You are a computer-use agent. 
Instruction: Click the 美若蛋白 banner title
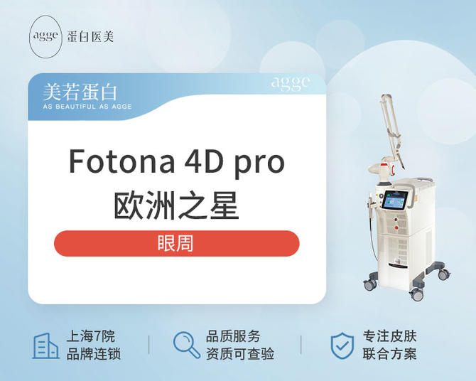click(80, 92)
